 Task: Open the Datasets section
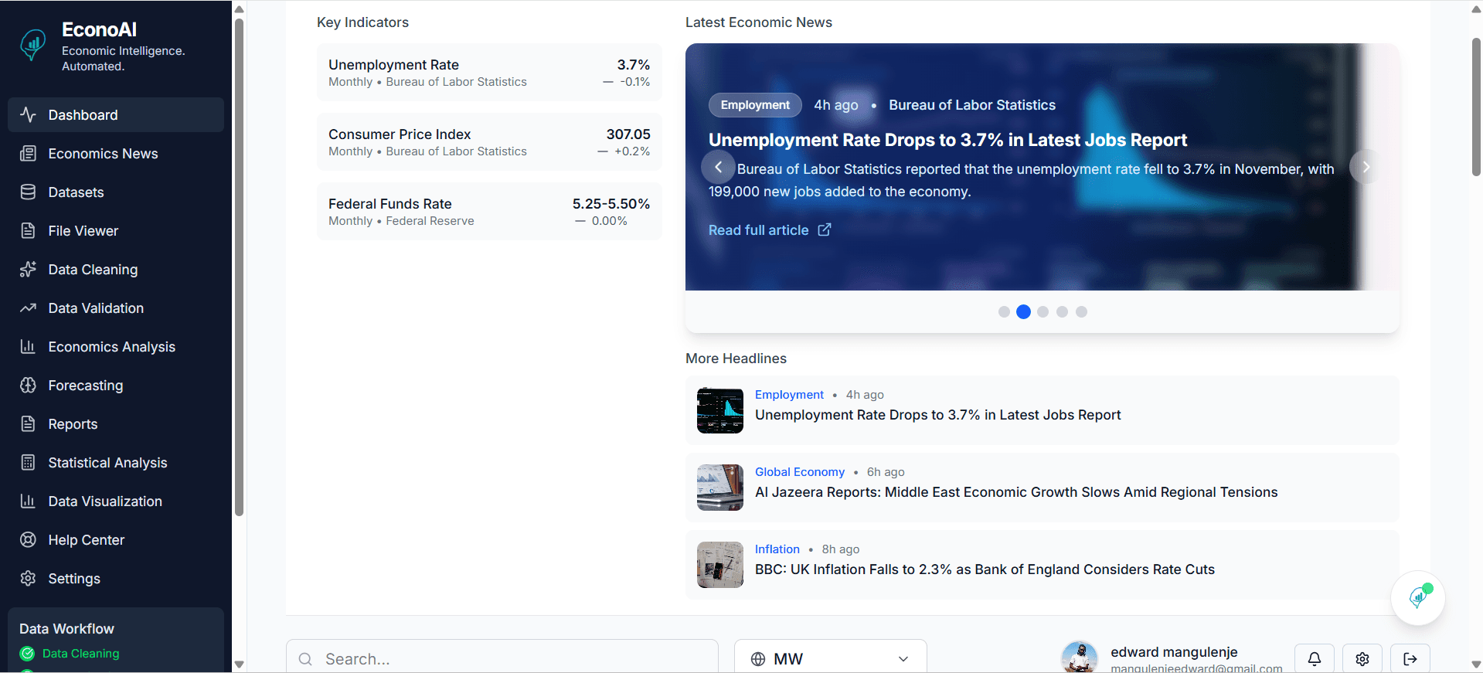[x=116, y=192]
